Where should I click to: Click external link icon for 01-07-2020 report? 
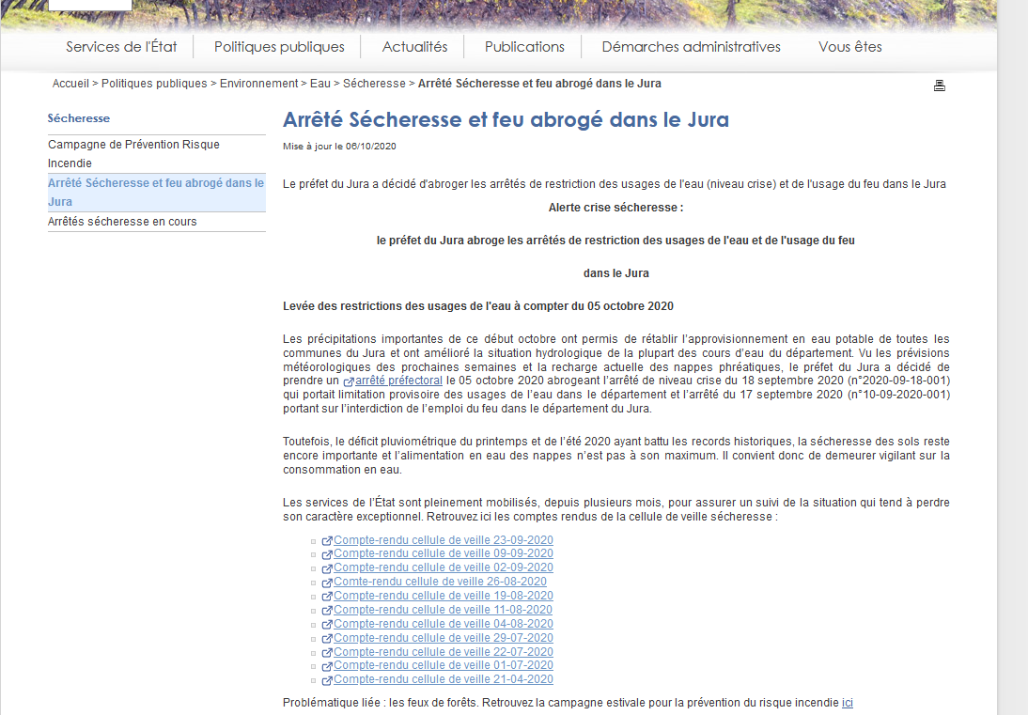(x=327, y=666)
